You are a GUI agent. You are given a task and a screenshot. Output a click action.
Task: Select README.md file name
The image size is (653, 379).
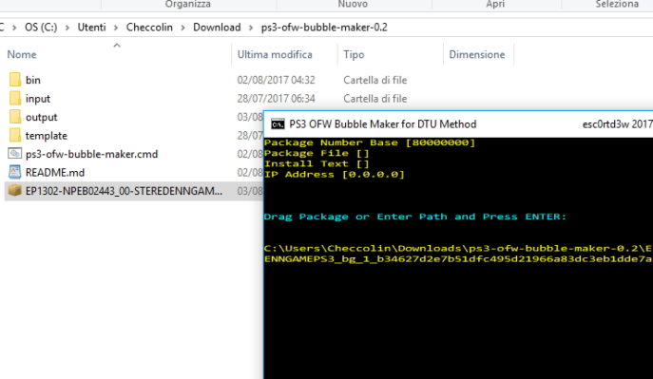[55, 172]
